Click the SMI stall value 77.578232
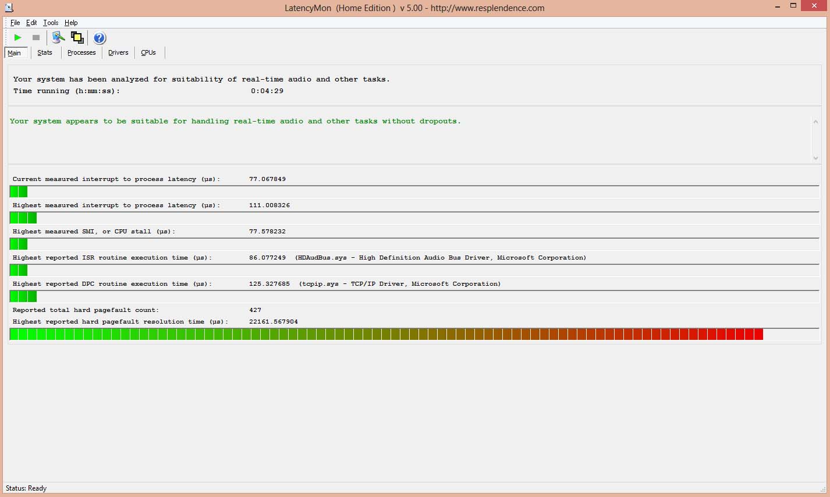The width and height of the screenshot is (830, 497). (x=267, y=232)
